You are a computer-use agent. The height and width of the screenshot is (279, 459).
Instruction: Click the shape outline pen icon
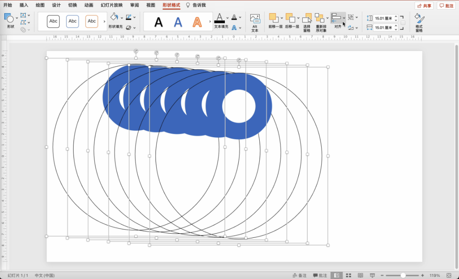coord(128,17)
